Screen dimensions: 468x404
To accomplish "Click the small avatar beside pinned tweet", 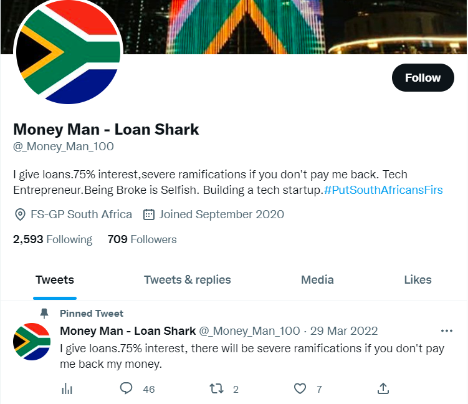I will click(x=31, y=342).
